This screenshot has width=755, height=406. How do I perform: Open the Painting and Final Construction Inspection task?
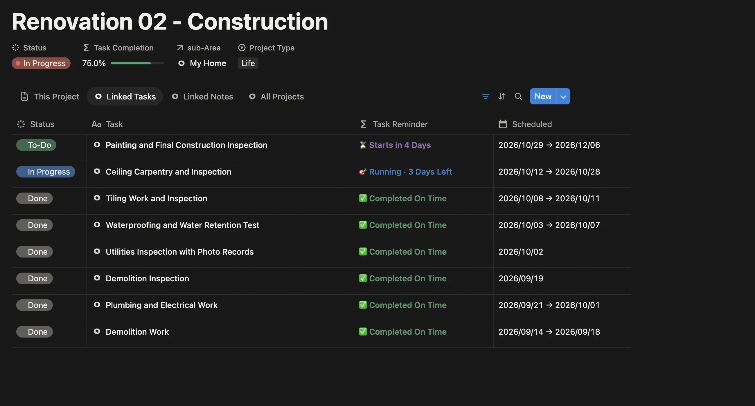point(186,145)
